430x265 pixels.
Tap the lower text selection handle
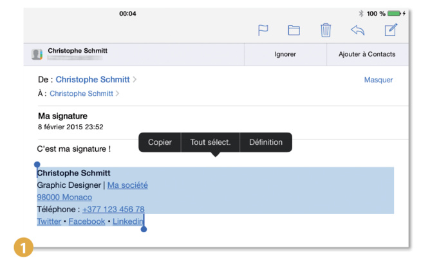click(x=144, y=228)
